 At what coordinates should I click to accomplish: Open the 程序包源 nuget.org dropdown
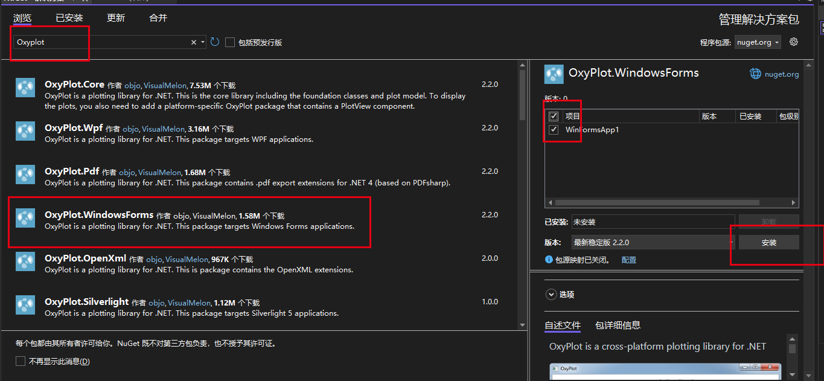[x=758, y=42]
